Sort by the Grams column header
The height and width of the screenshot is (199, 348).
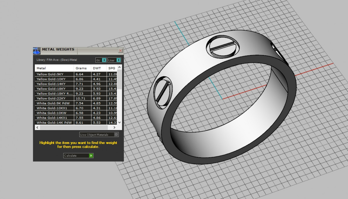point(82,68)
